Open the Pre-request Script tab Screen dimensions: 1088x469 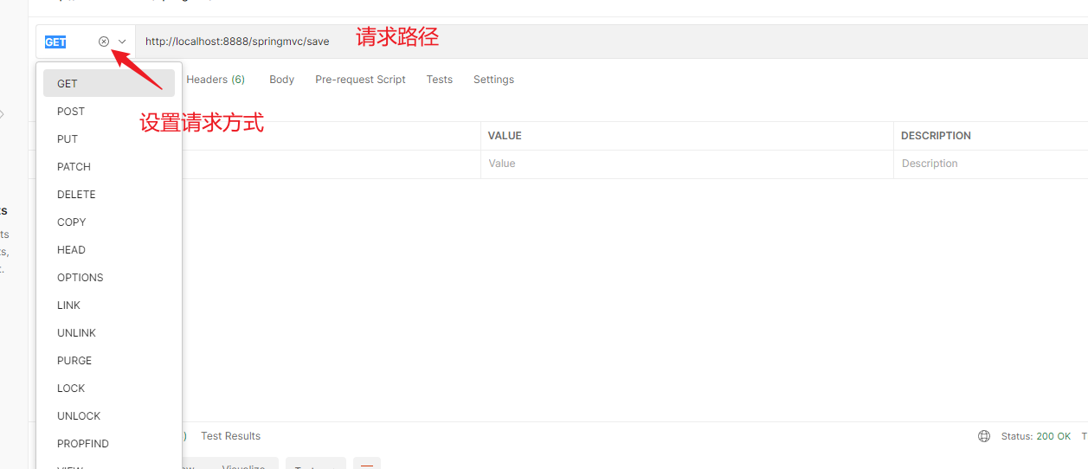click(360, 80)
